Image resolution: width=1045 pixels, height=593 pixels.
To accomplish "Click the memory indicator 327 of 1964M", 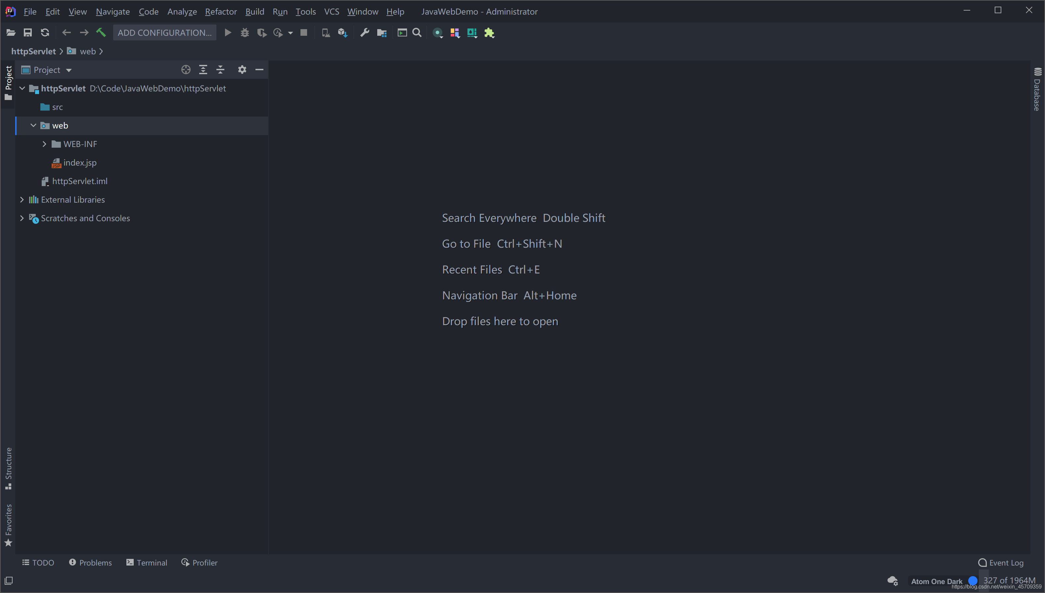I will [x=1009, y=580].
